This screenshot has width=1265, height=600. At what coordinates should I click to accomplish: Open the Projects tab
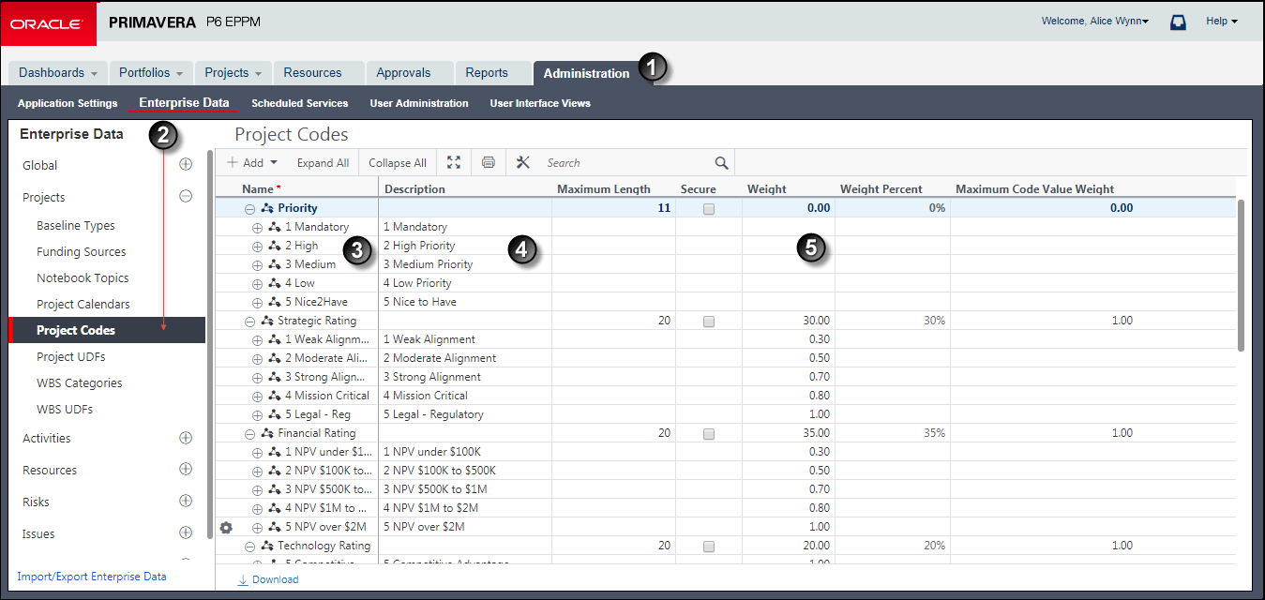pyautogui.click(x=233, y=73)
